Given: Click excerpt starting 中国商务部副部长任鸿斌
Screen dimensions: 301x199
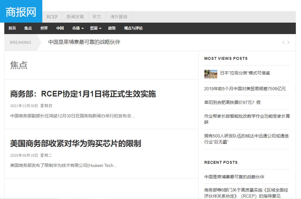Looking at the screenshot, I should click(x=73, y=116).
